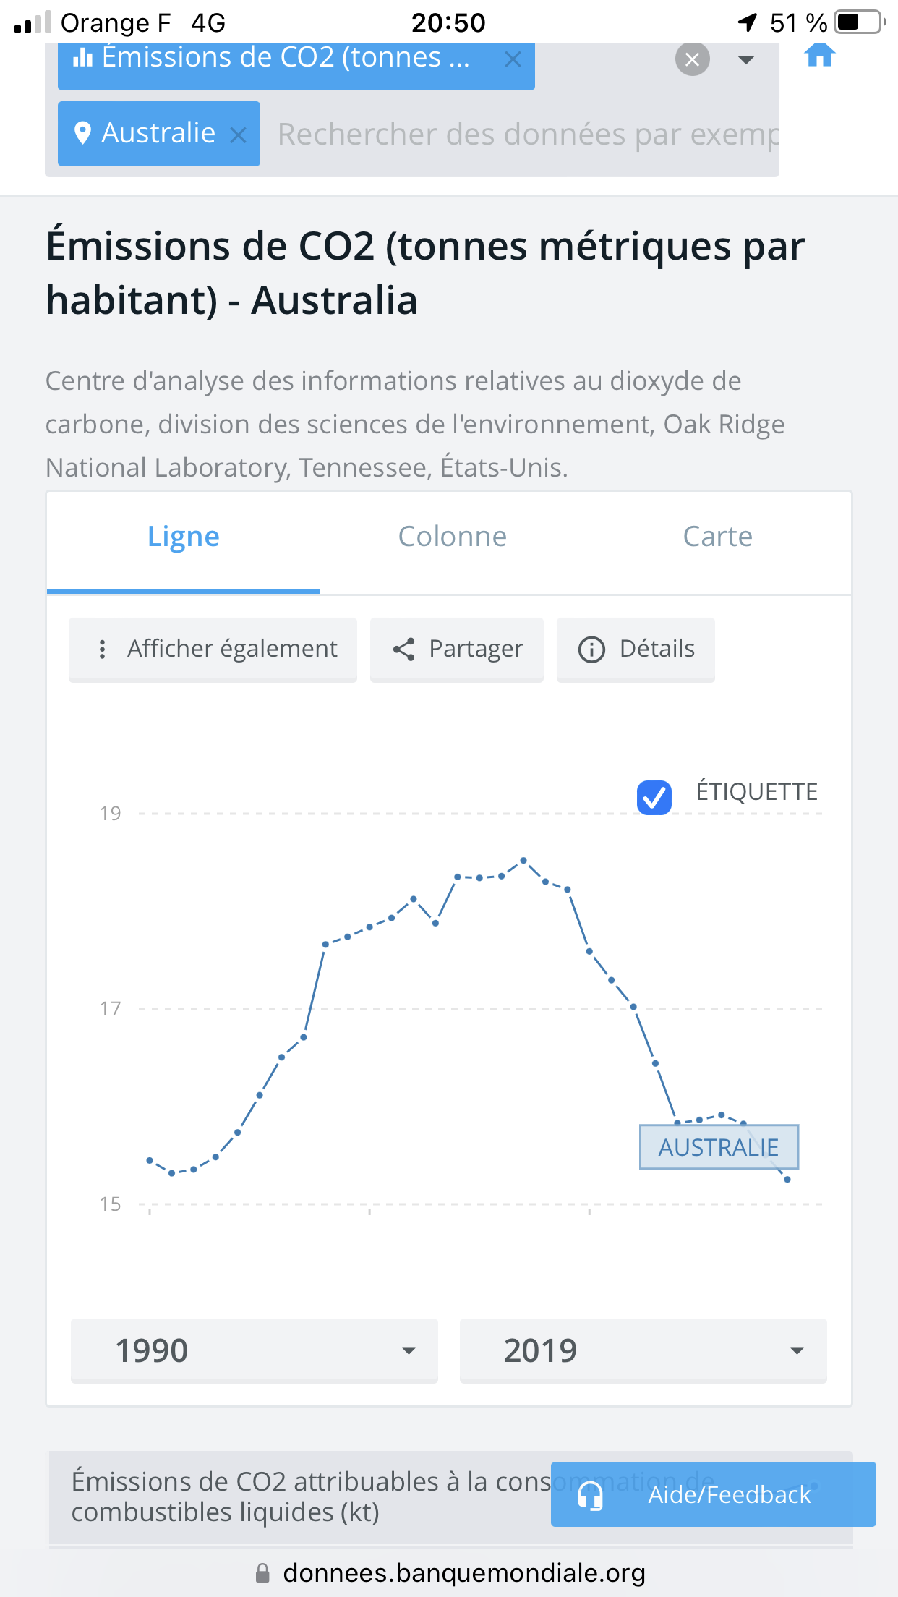Tap the home icon
The width and height of the screenshot is (898, 1597).
point(819,56)
